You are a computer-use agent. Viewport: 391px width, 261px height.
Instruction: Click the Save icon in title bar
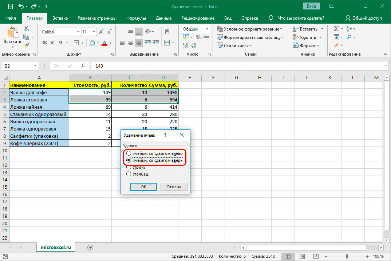click(10, 7)
